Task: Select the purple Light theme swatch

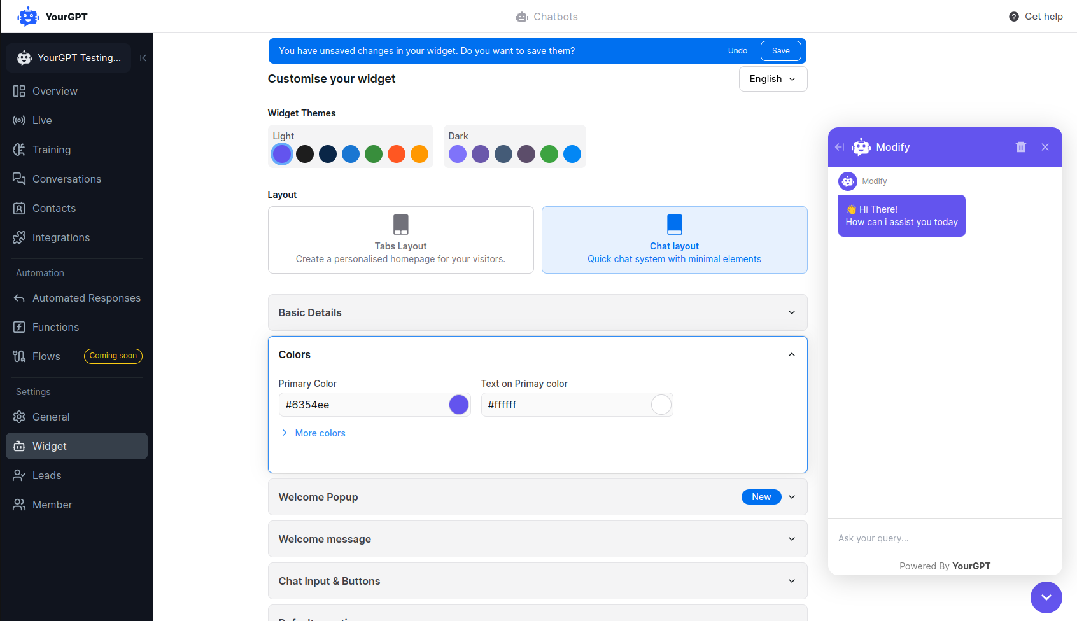Action: [x=282, y=154]
